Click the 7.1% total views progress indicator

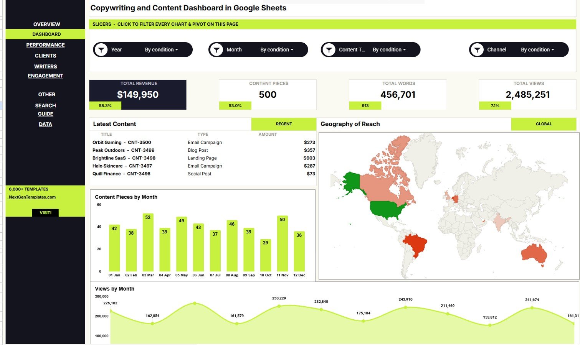[495, 105]
